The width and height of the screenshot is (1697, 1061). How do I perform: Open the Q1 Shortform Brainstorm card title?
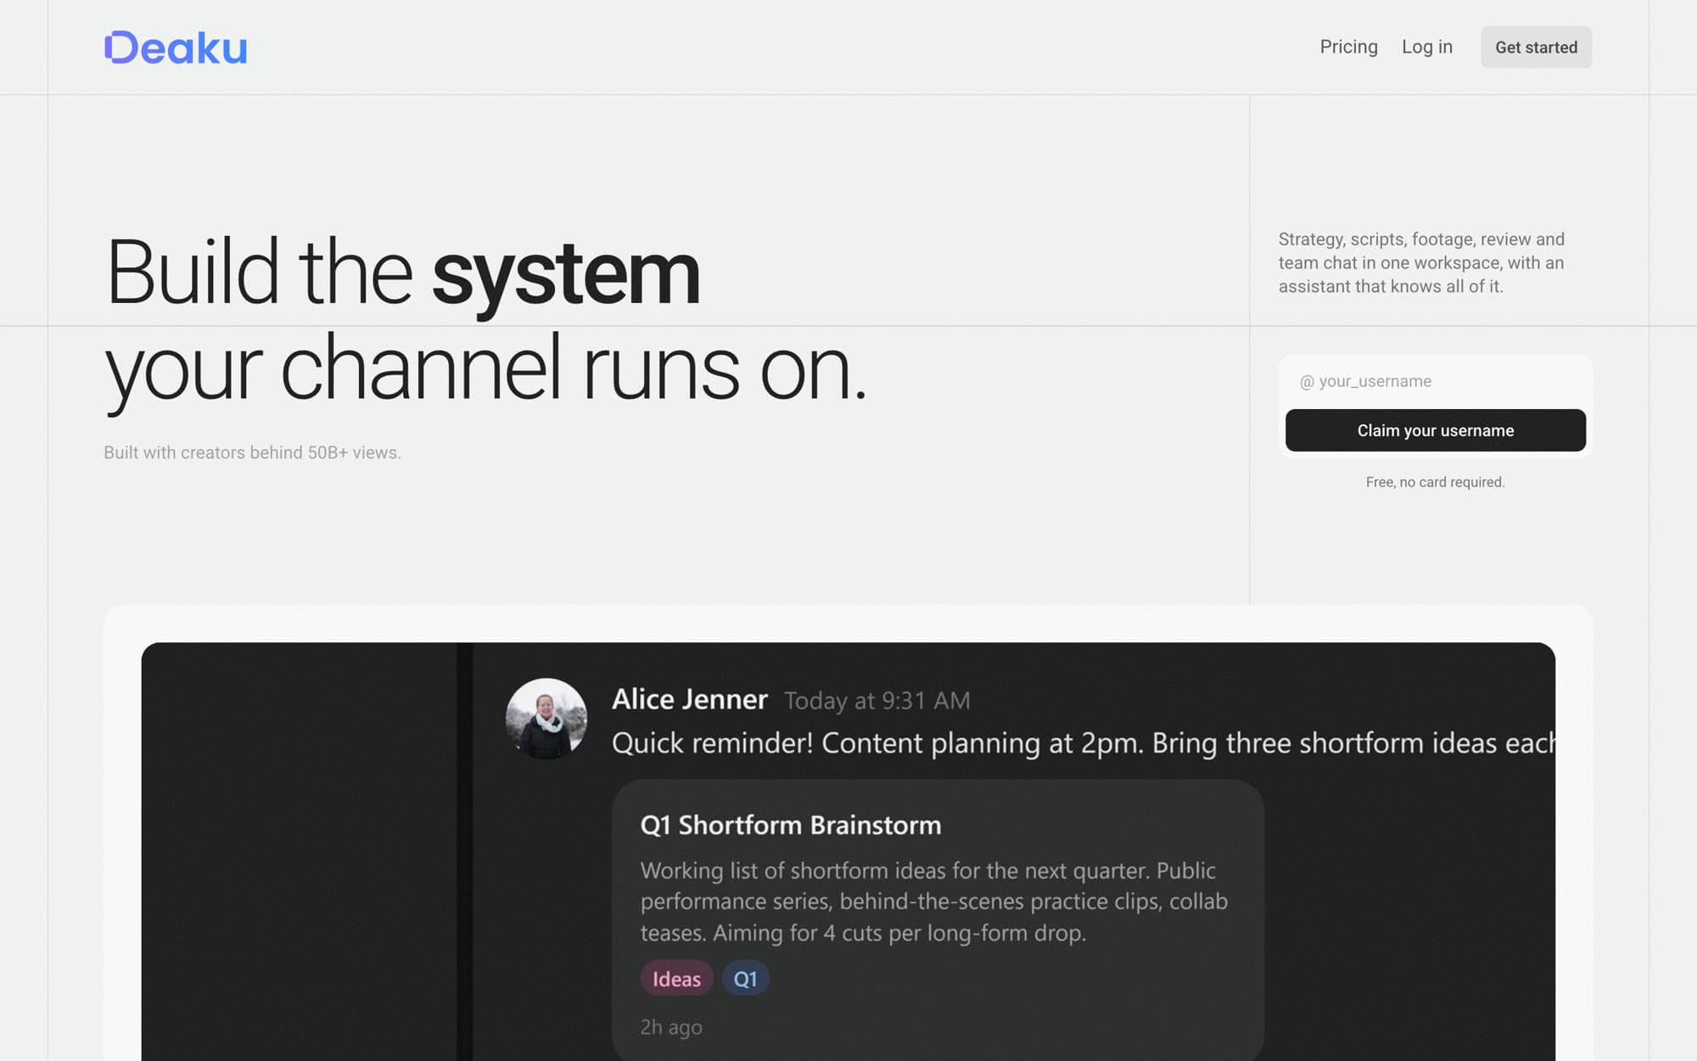[790, 825]
